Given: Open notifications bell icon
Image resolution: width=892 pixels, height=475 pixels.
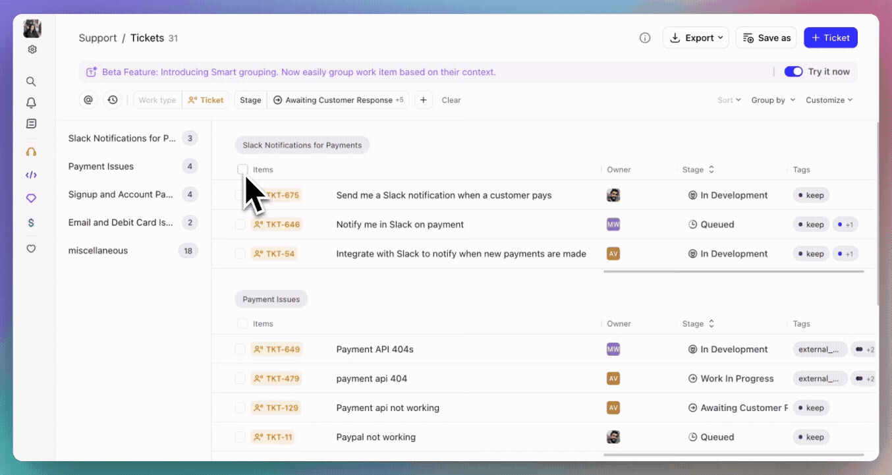Looking at the screenshot, I should tap(31, 103).
